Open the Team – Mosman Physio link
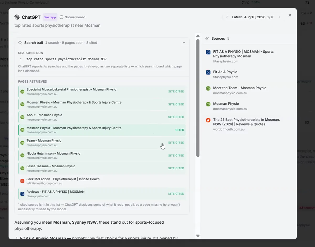 [44, 141]
